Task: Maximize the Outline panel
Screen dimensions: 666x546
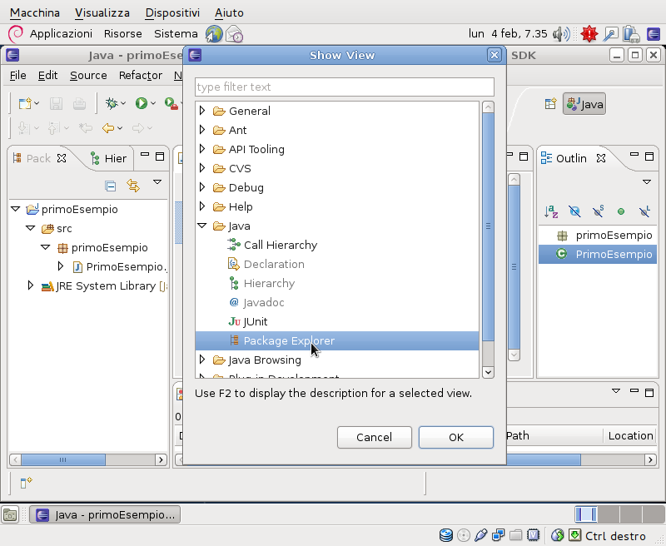Action: [649, 156]
